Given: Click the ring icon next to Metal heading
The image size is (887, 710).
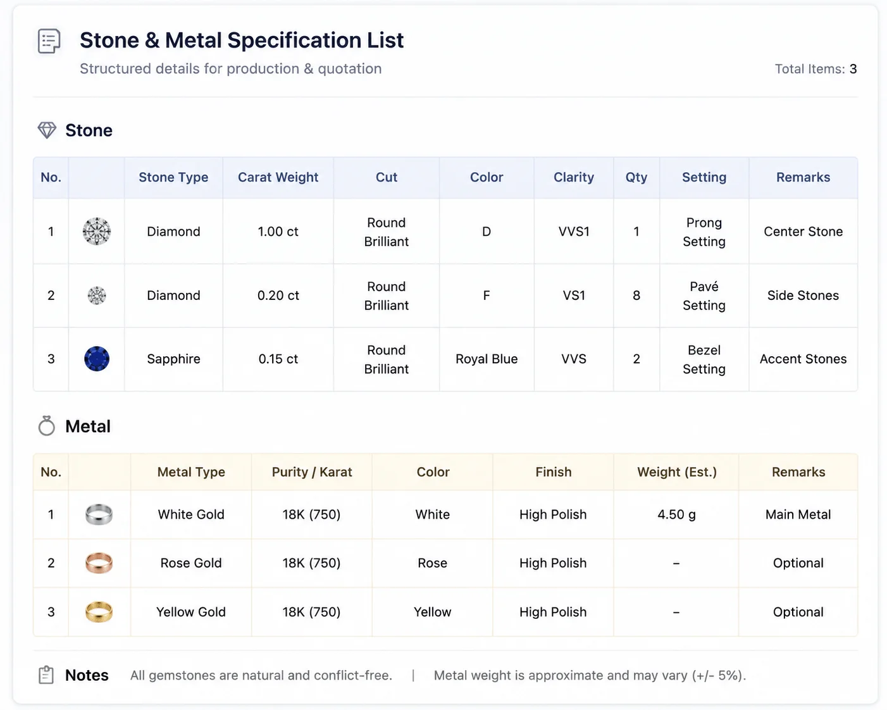Looking at the screenshot, I should click(46, 426).
